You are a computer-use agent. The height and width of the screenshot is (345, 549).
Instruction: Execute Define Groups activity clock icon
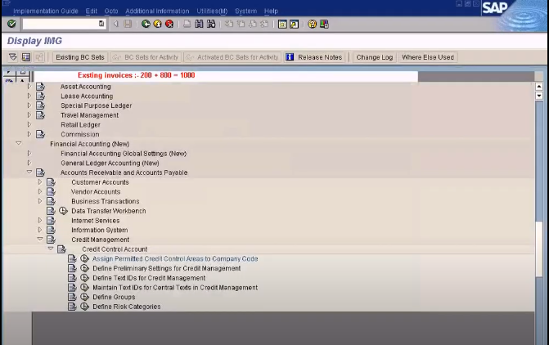tap(84, 297)
